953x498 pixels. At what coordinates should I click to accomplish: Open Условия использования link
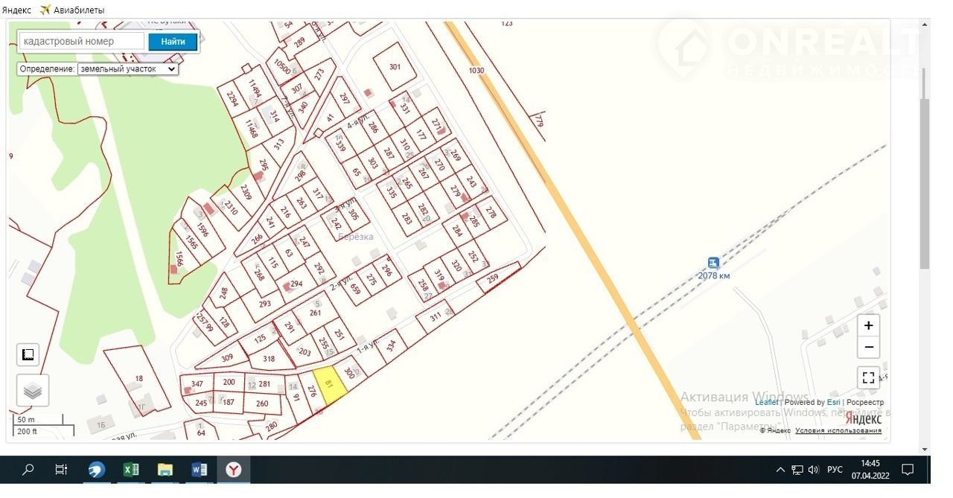pyautogui.click(x=838, y=430)
